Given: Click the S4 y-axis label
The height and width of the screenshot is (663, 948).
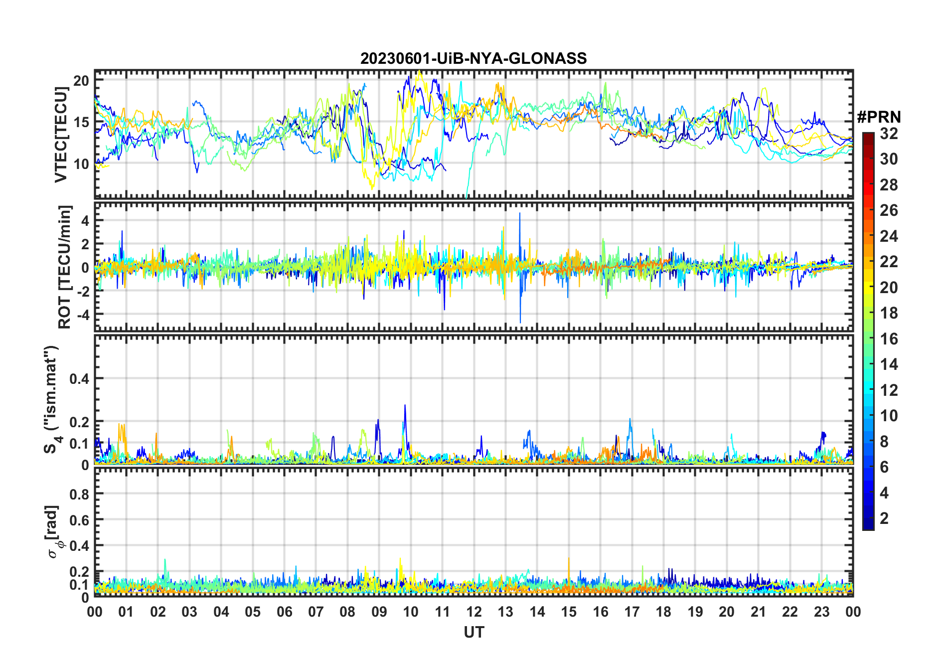Looking at the screenshot, I should point(51,400).
